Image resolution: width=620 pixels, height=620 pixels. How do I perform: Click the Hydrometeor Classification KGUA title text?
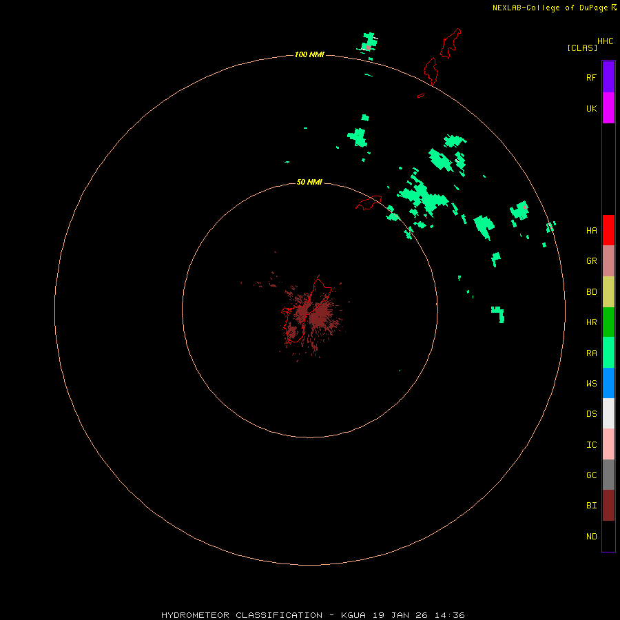click(x=313, y=615)
